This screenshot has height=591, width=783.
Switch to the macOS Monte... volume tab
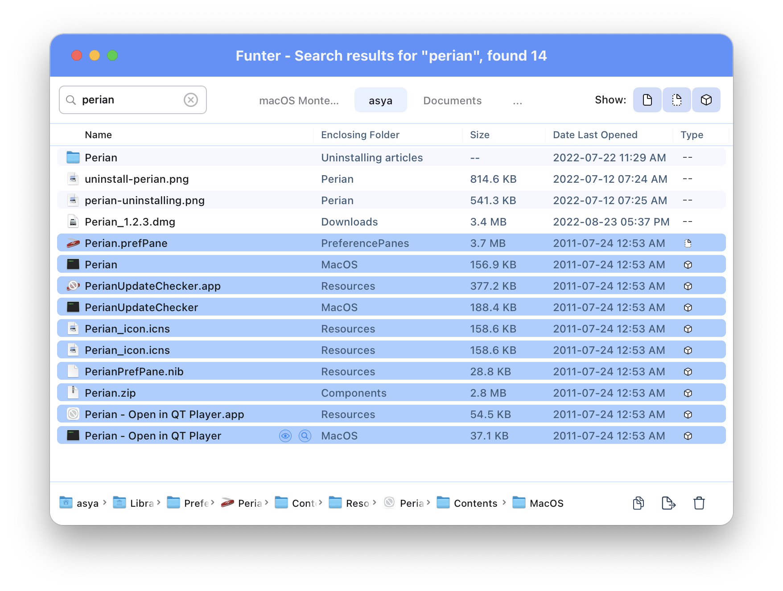coord(299,100)
